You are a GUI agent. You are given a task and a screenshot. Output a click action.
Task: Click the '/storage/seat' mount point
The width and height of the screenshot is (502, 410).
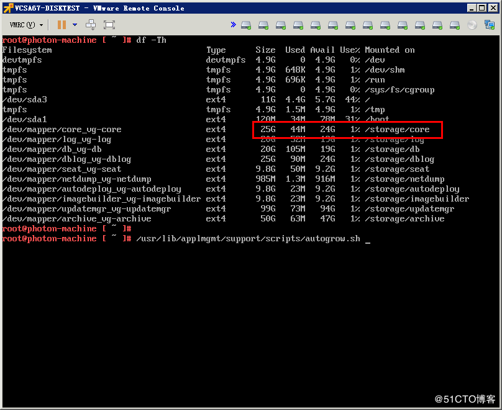point(397,169)
